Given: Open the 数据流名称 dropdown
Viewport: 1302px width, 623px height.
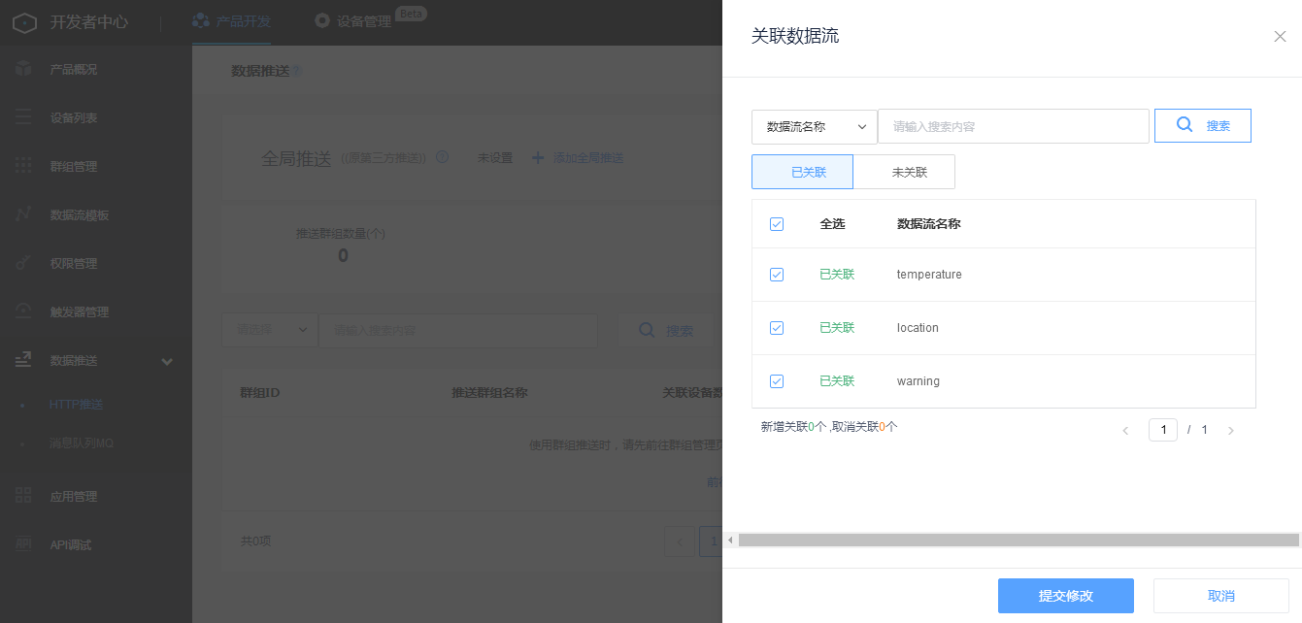Looking at the screenshot, I should (x=815, y=126).
